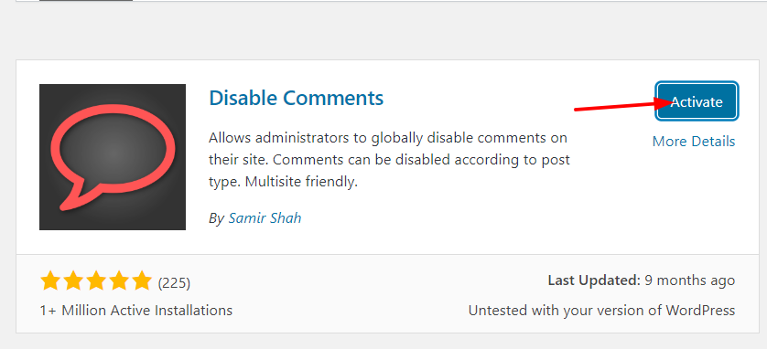Click the fourth rating star
767x349 pixels.
coord(119,281)
